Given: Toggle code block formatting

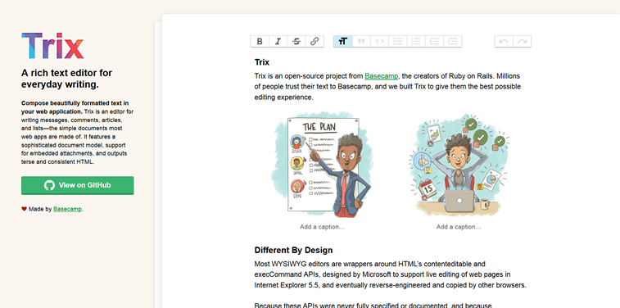Looking at the screenshot, I should (x=379, y=42).
